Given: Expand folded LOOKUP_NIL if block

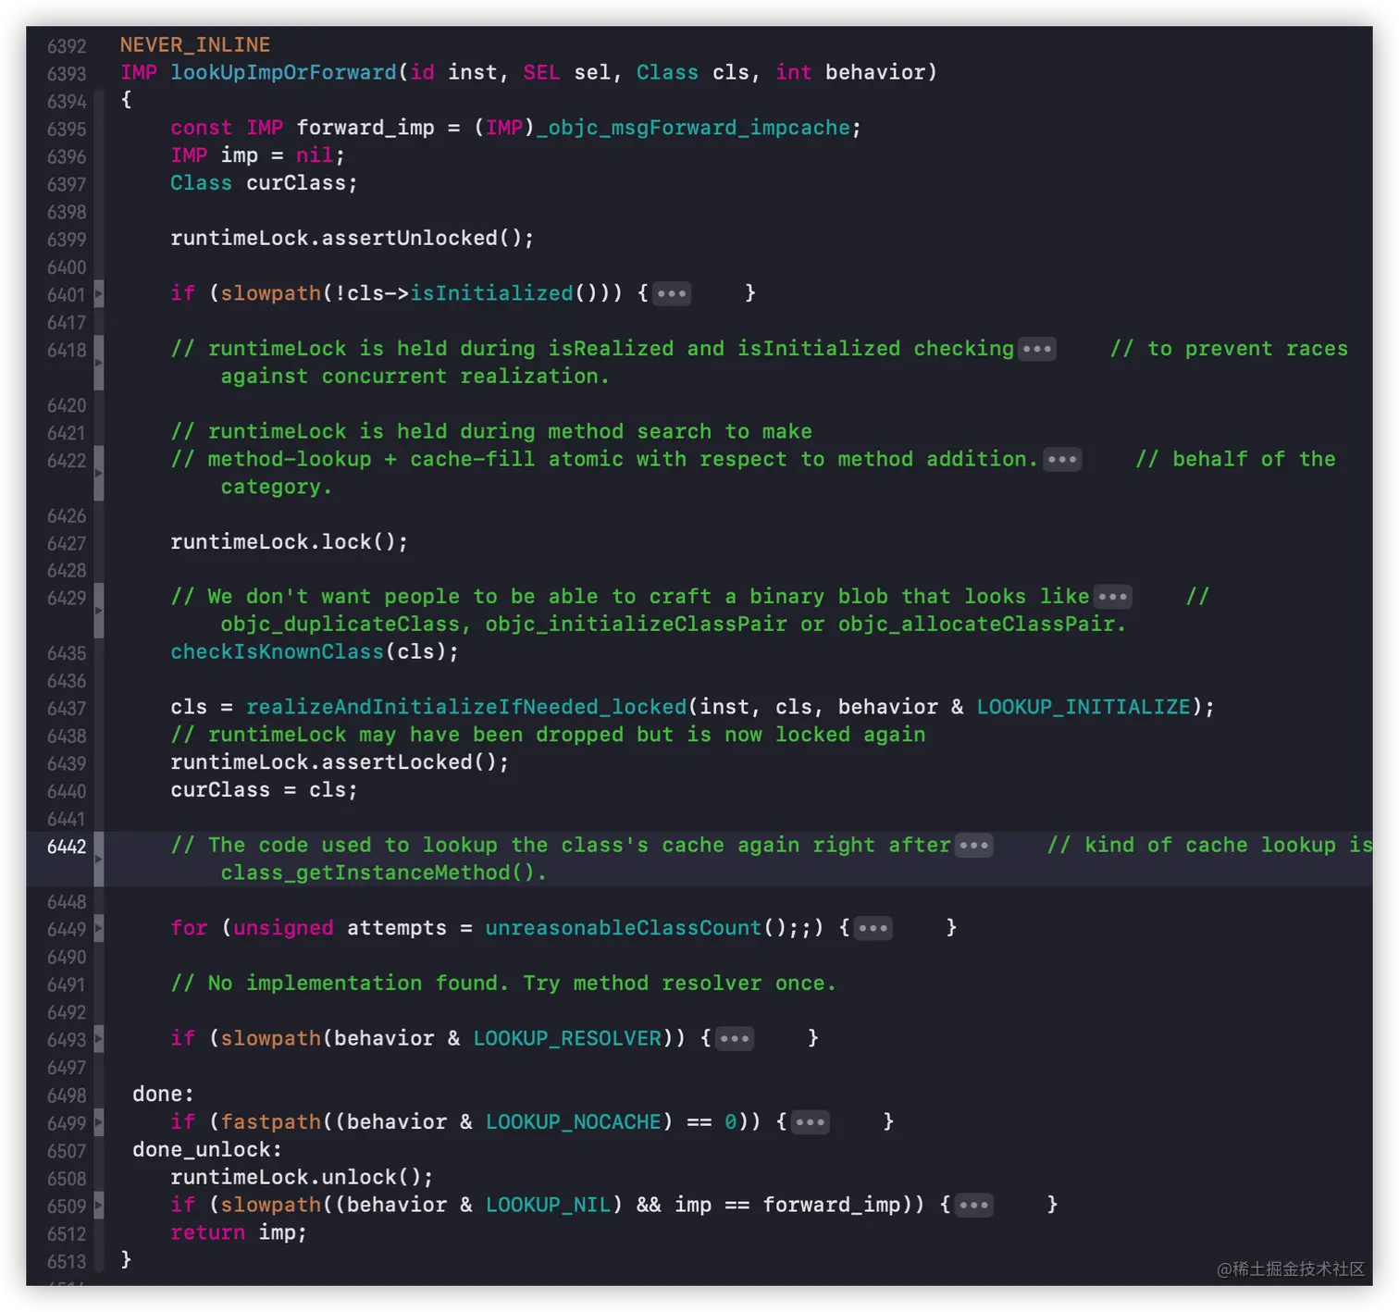Looking at the screenshot, I should (974, 1205).
